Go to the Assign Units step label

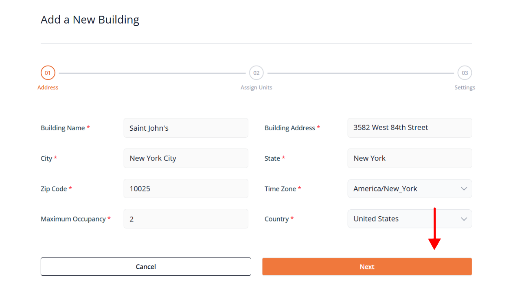click(256, 88)
